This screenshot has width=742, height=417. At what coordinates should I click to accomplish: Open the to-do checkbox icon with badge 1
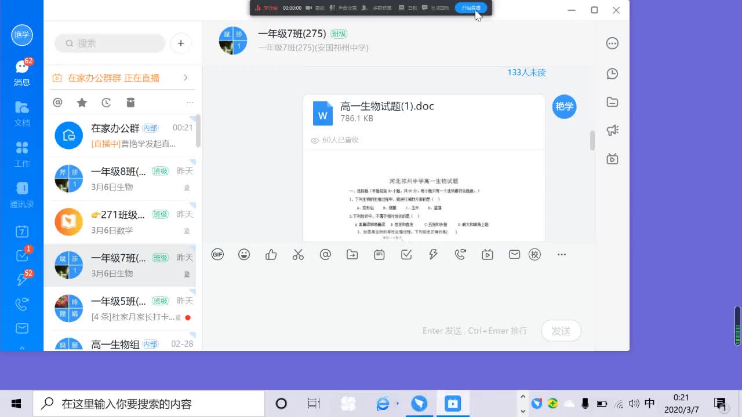22,255
